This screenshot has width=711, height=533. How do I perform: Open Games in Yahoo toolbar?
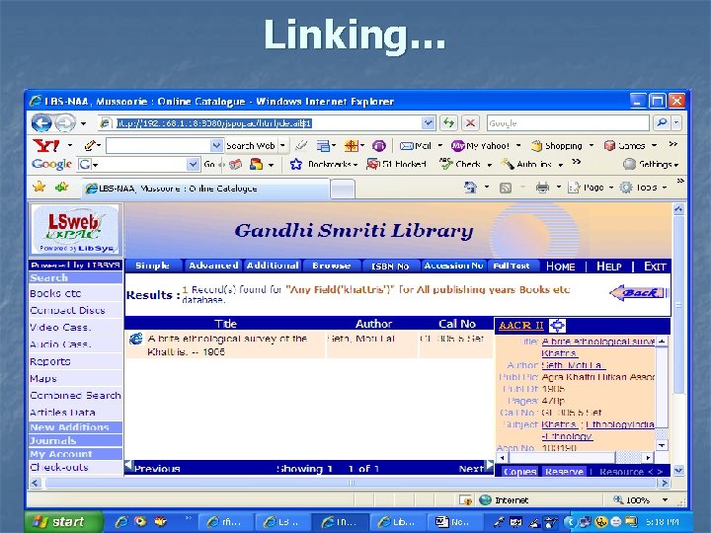point(624,146)
